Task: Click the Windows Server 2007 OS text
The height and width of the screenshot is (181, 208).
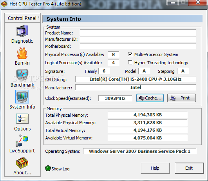Action: pos(139,151)
